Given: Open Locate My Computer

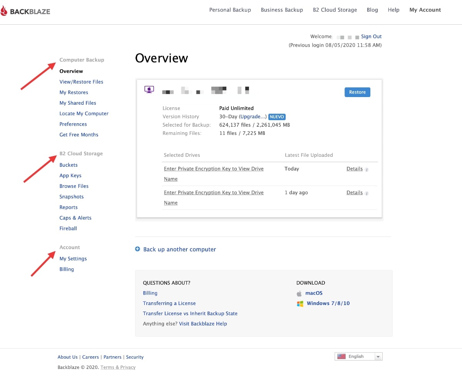Looking at the screenshot, I should point(84,114).
